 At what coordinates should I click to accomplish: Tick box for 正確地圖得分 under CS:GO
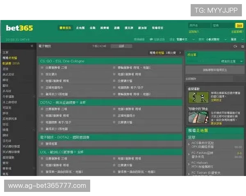point(42,87)
